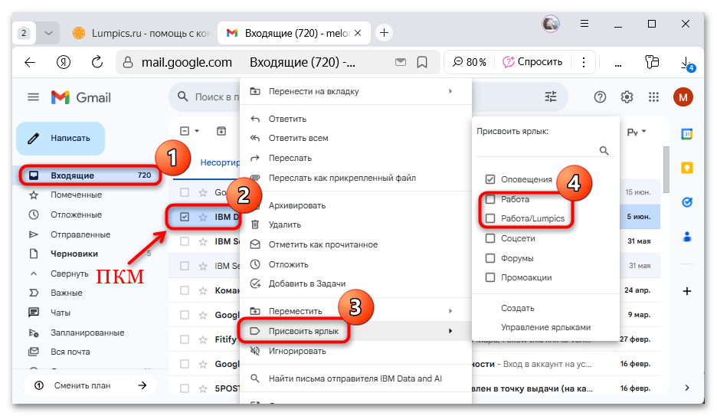Open Yandex home Я icon
717x416 pixels.
[x=64, y=62]
